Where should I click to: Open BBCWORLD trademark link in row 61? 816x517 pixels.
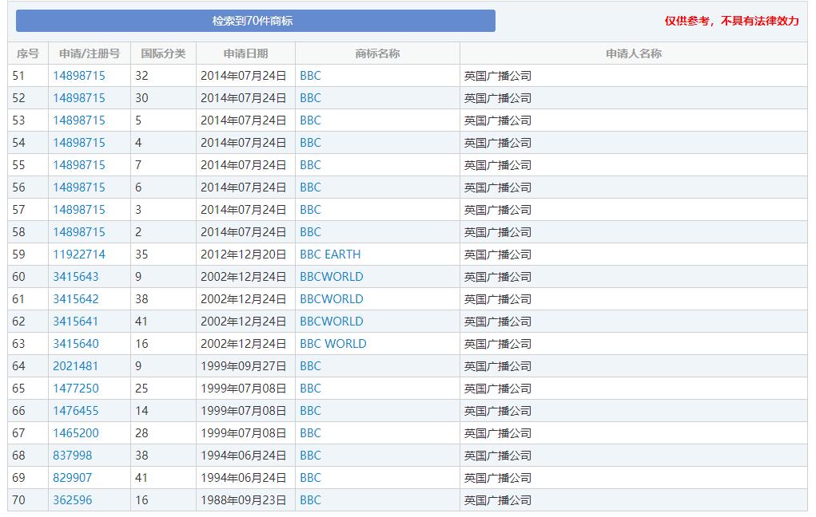332,298
